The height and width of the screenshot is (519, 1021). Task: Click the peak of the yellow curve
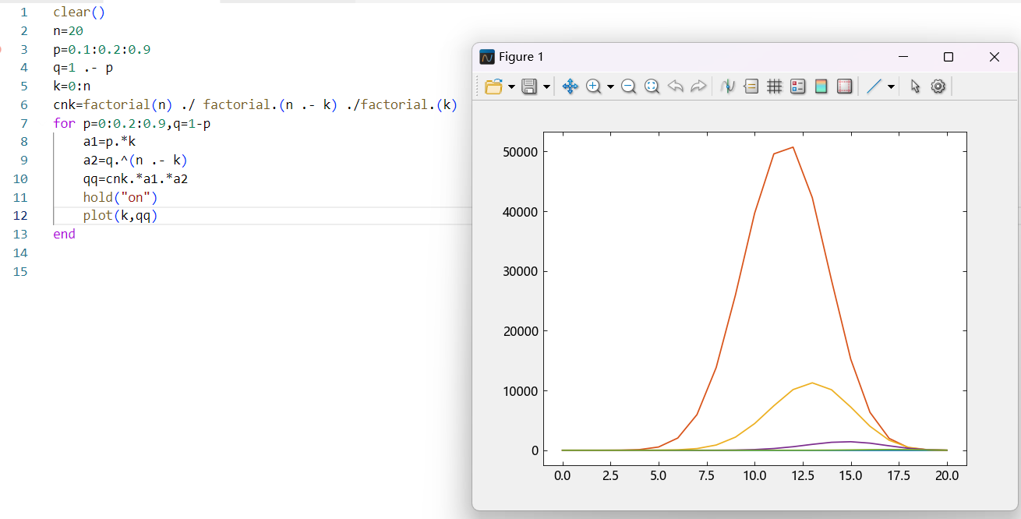tap(812, 383)
